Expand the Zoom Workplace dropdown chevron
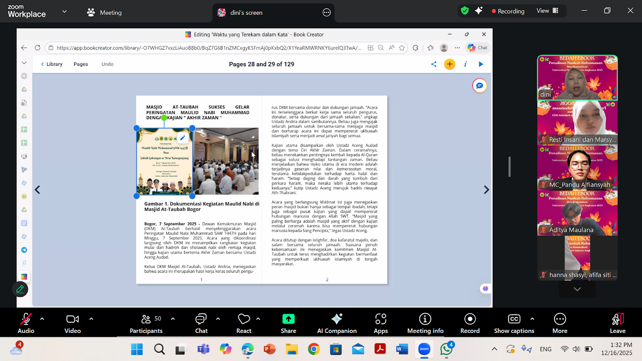 coord(64,12)
